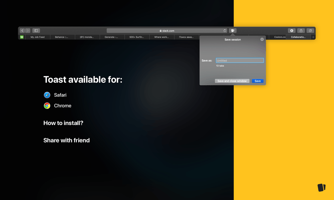The width and height of the screenshot is (334, 200).
Task: Switch to the My Job Feed tab
Action: pyautogui.click(x=37, y=37)
